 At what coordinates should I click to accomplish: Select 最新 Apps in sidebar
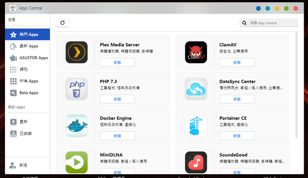click(27, 46)
